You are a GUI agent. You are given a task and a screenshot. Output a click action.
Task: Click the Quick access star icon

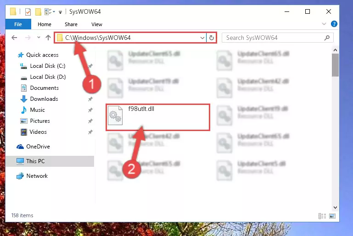[21, 55]
